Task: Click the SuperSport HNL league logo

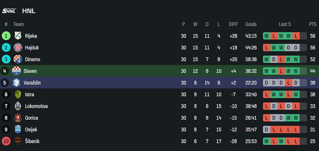Action: click(9, 11)
